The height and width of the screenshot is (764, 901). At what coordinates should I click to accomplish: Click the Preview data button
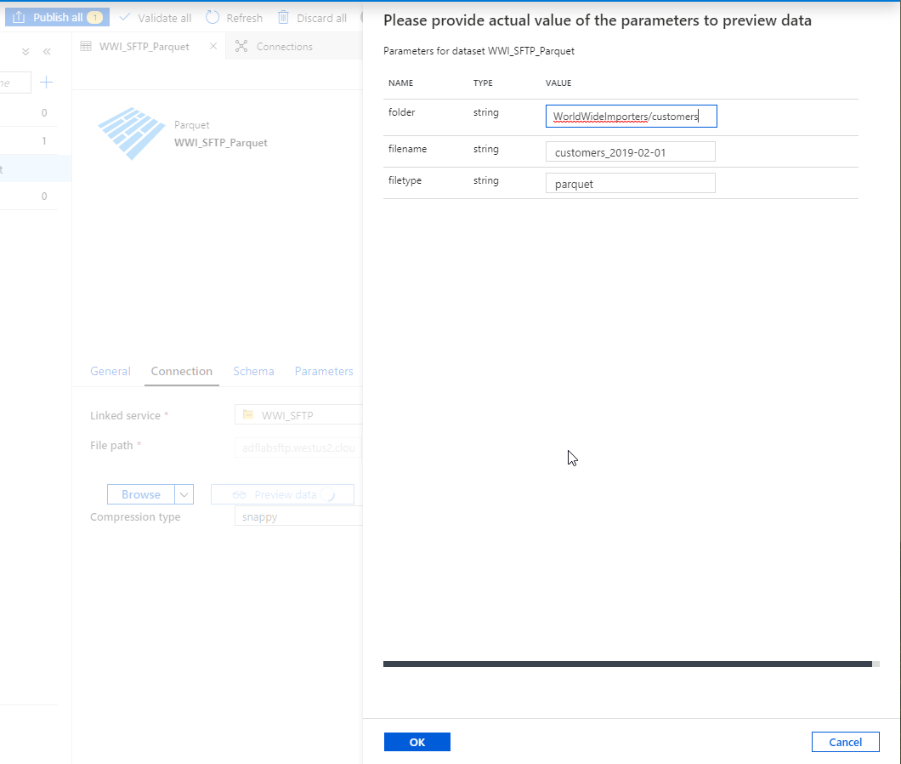282,494
